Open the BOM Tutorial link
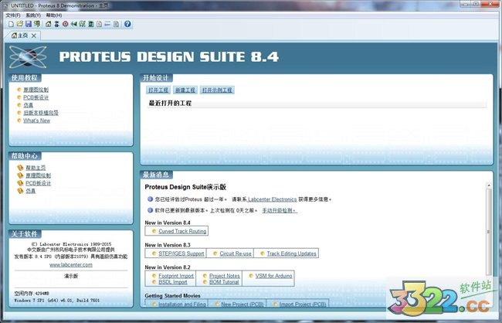This screenshot has width=502, height=323. [224, 282]
